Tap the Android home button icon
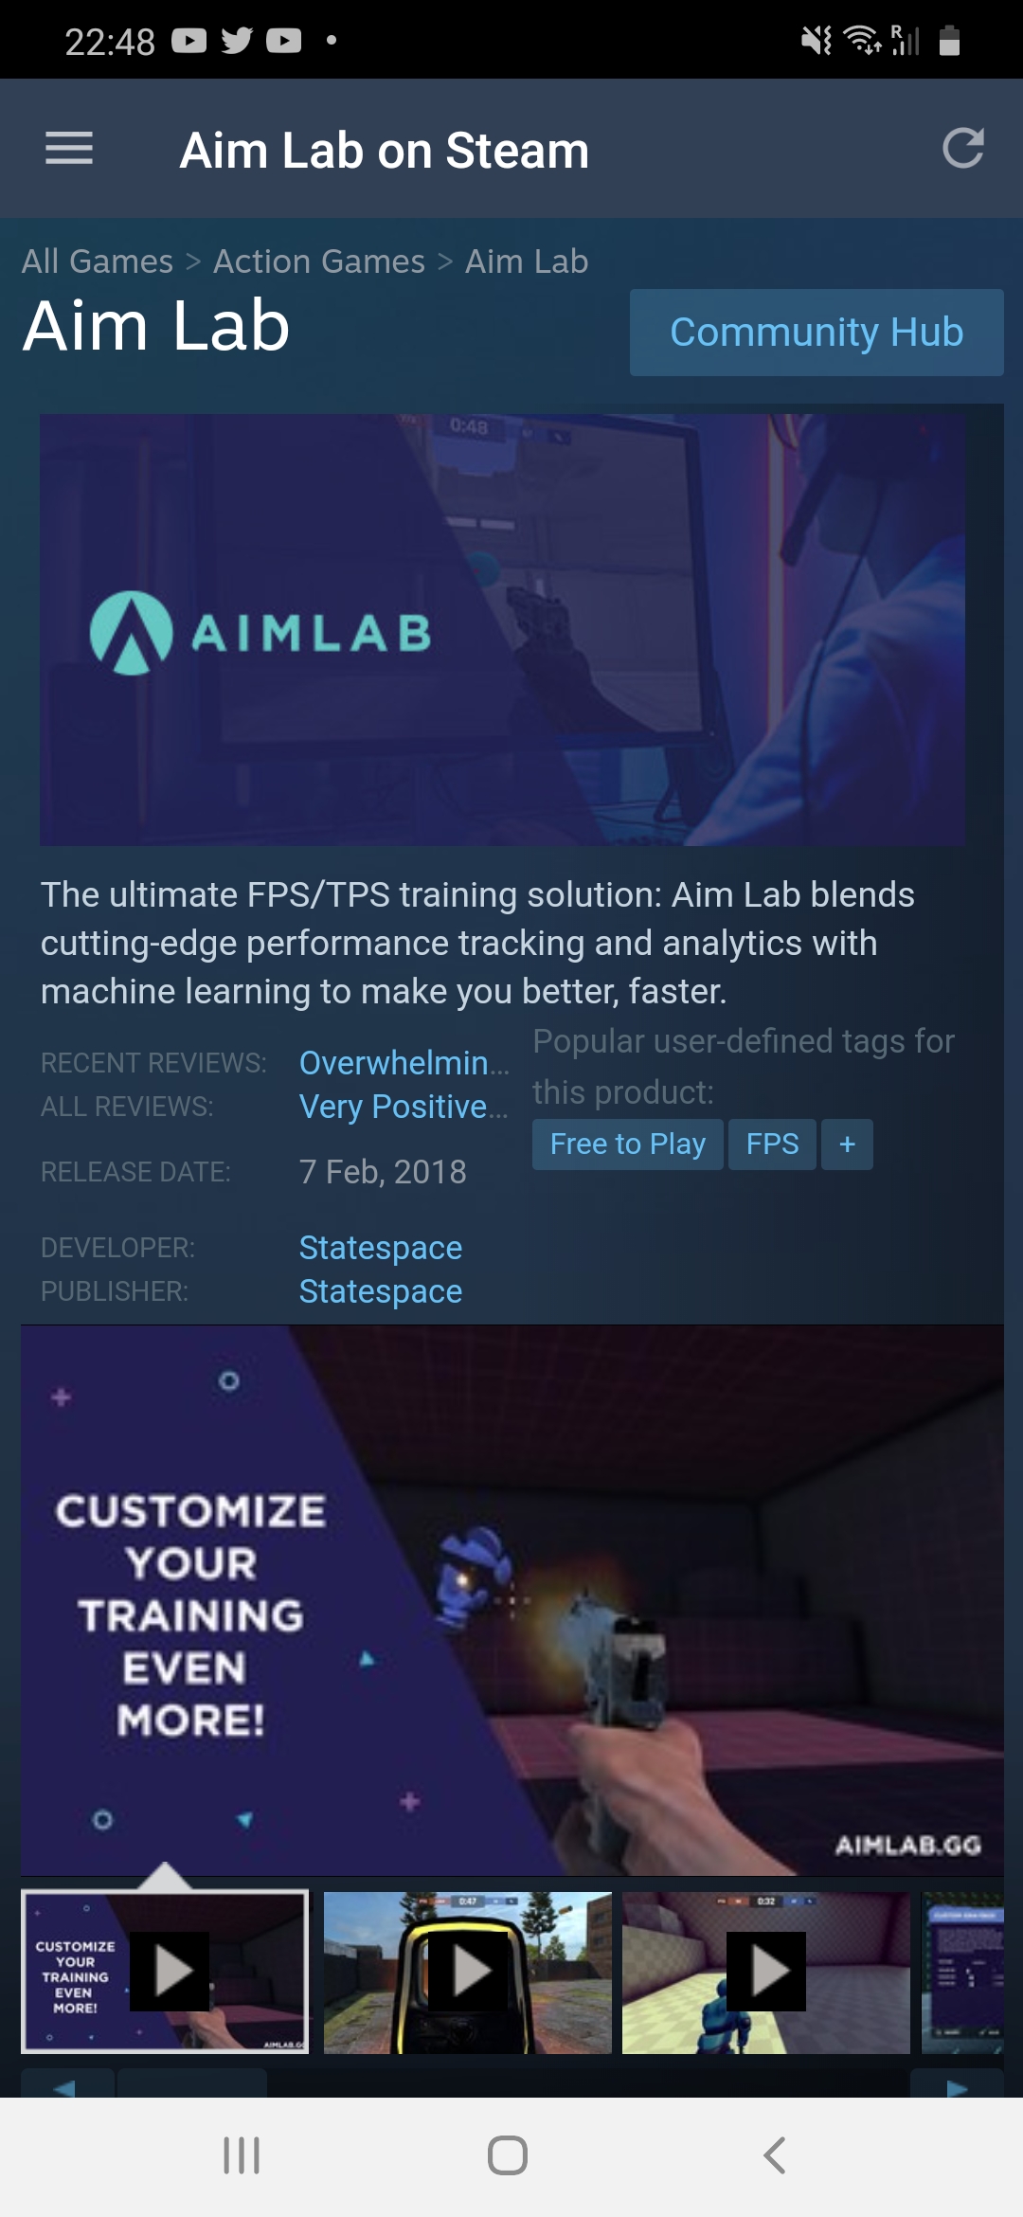 click(x=508, y=2155)
